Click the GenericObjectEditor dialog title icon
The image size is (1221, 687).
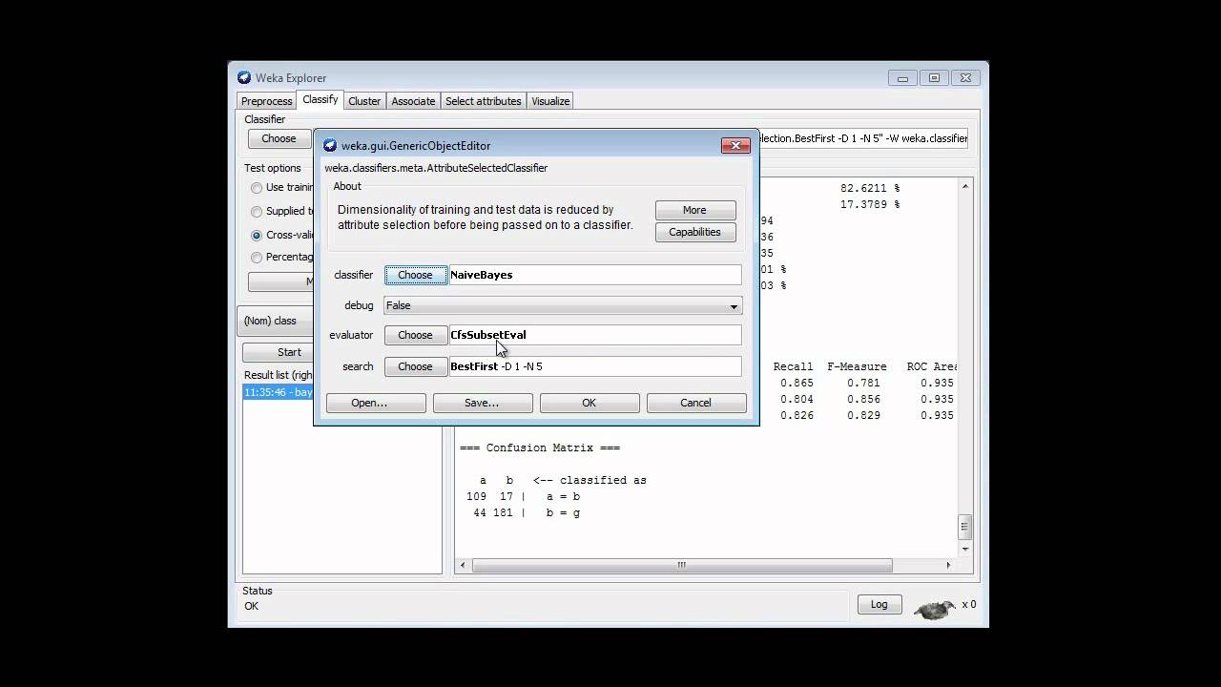coord(330,146)
